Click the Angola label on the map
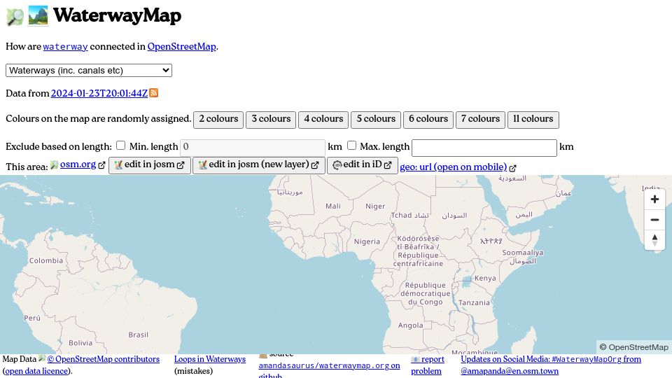672x378 pixels. click(x=411, y=325)
